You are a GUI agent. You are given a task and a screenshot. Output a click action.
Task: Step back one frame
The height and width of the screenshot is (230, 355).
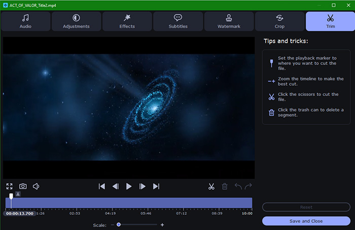116,186
